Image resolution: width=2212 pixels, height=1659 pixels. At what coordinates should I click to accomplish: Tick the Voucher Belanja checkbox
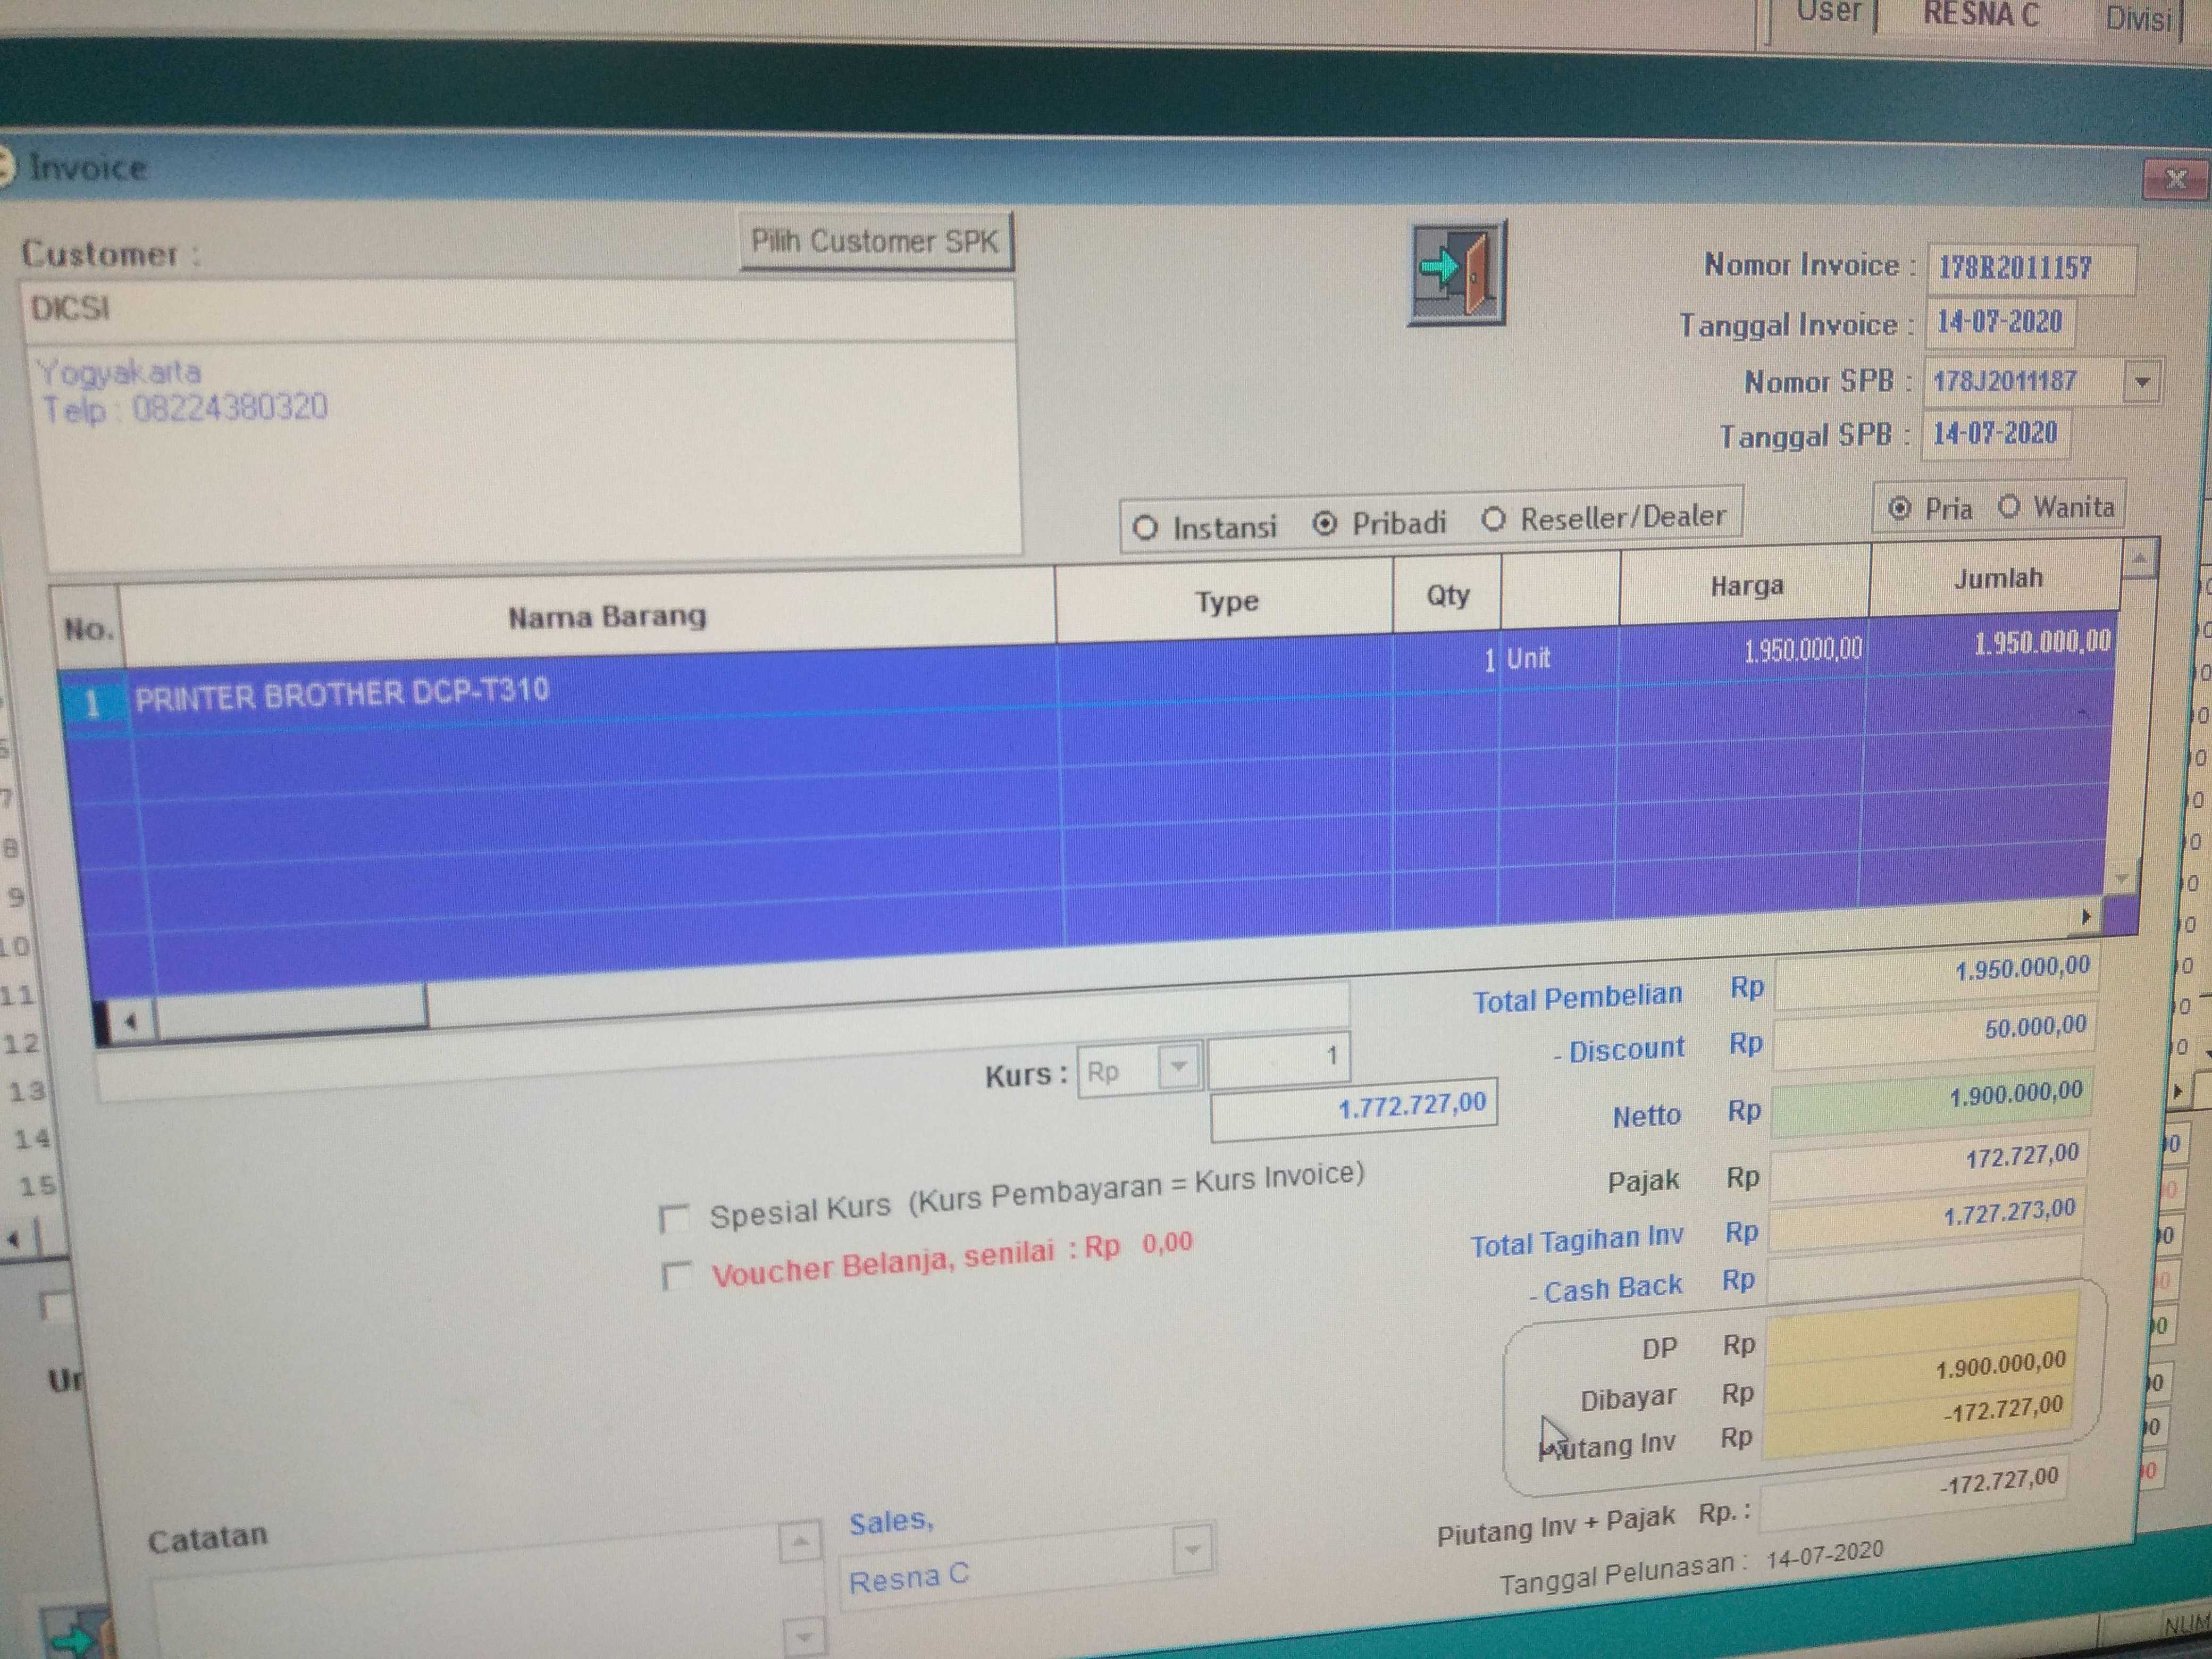pyautogui.click(x=677, y=1275)
